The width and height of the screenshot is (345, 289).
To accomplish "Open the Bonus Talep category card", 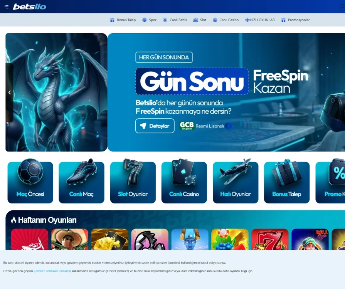I will [287, 183].
